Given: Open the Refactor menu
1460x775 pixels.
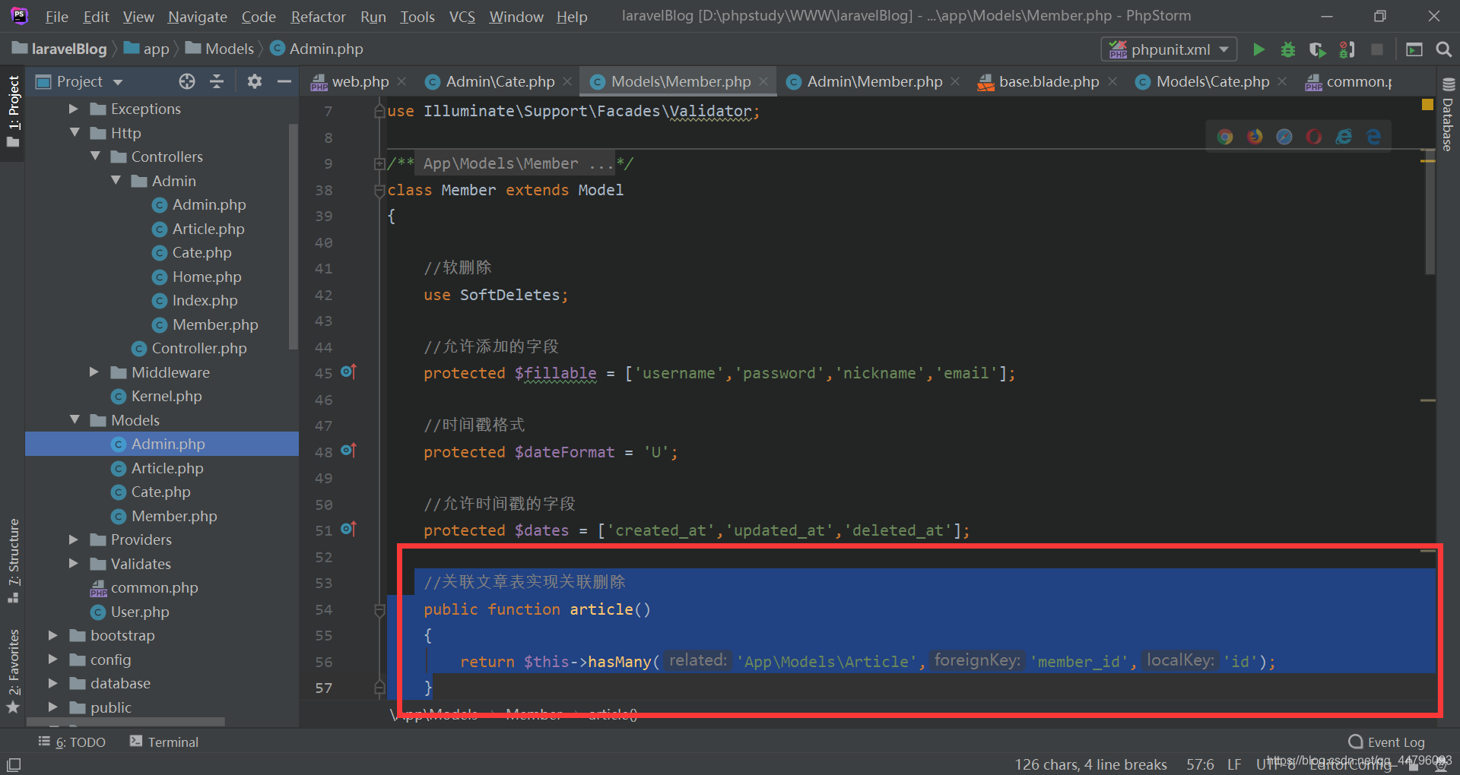Looking at the screenshot, I should click(x=318, y=17).
